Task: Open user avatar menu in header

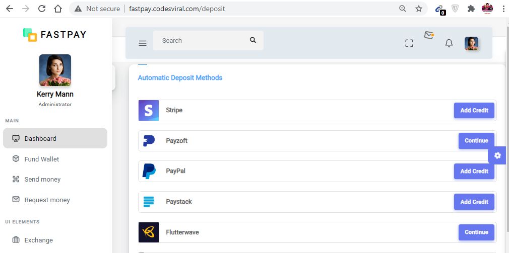Action: pos(471,43)
